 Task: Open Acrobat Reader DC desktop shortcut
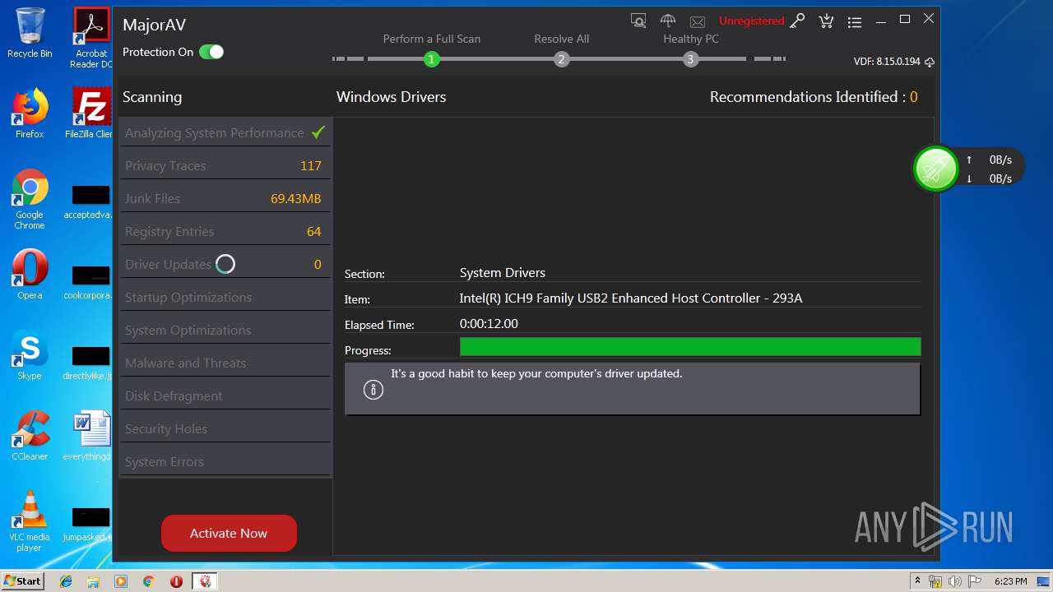pyautogui.click(x=91, y=38)
